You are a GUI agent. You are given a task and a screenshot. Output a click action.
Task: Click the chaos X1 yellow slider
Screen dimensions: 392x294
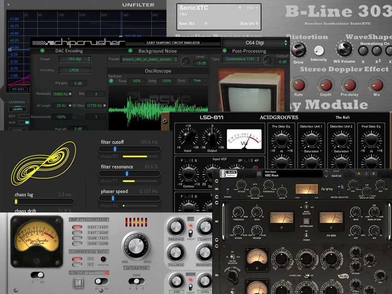(140, 156)
